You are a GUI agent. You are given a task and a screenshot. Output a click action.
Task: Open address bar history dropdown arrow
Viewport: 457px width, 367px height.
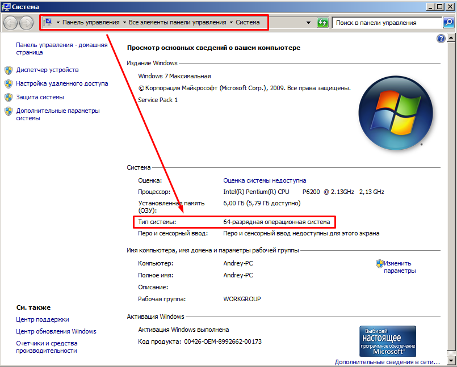pyautogui.click(x=308, y=23)
